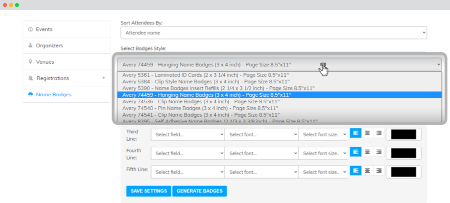The height and width of the screenshot is (203, 450).
Task: Open the Select Badges Style dropdown
Action: 279,65
